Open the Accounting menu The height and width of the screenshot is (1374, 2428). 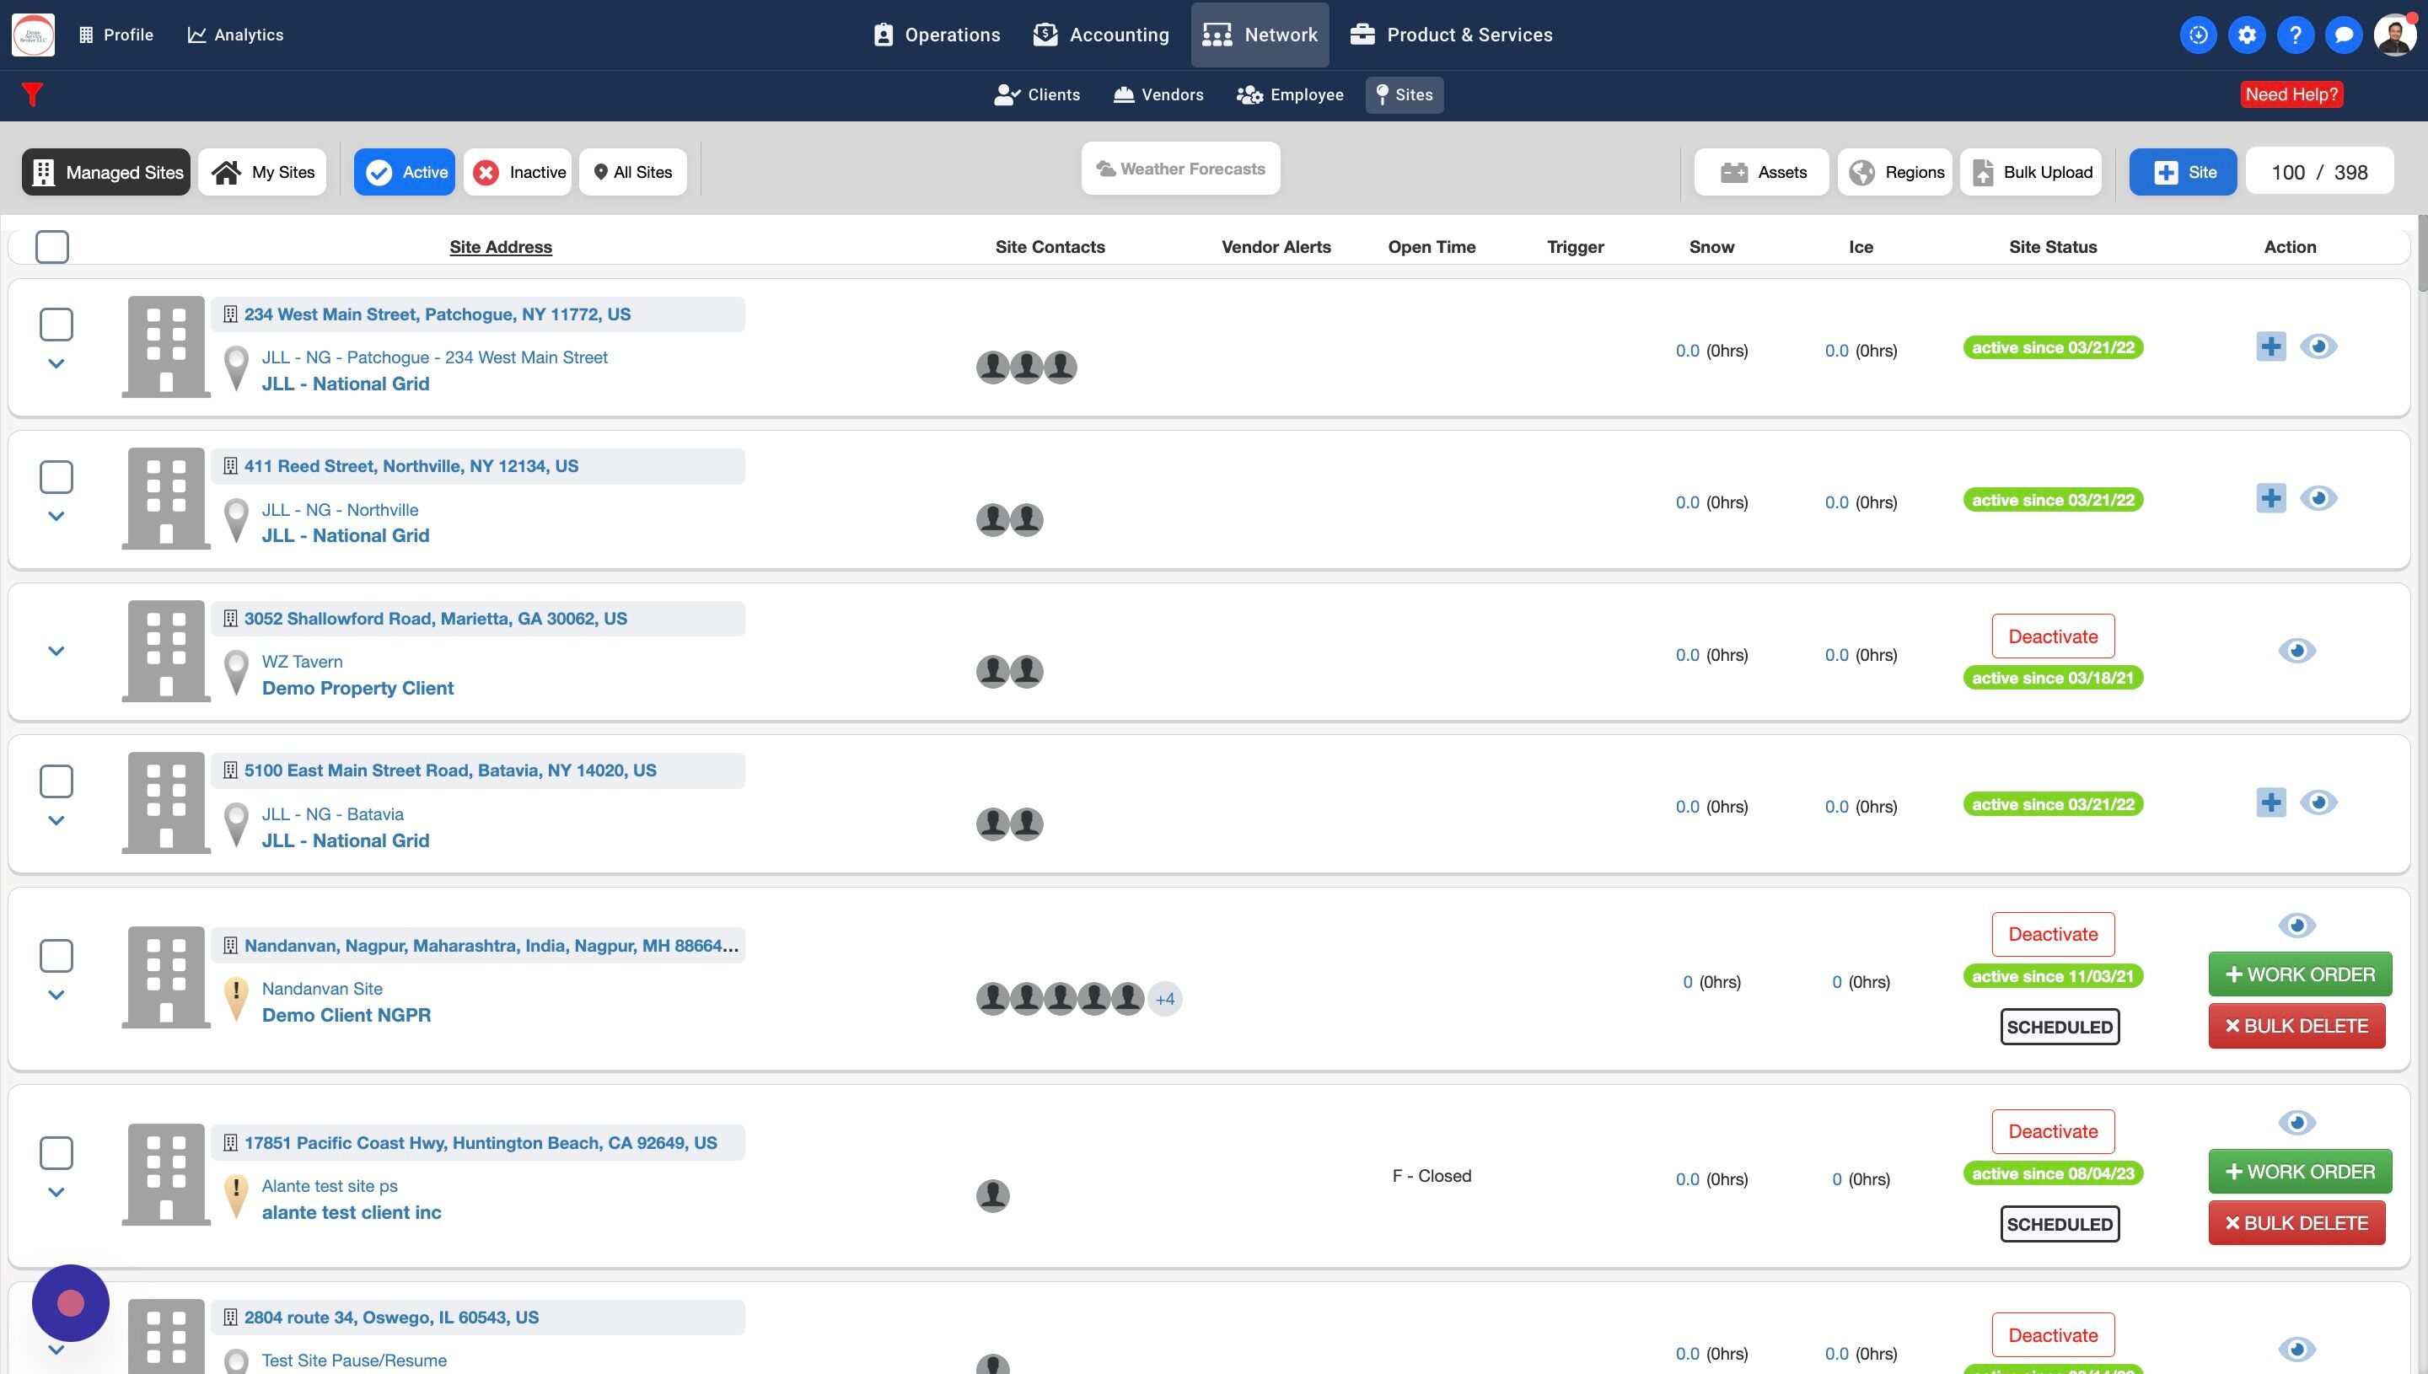coord(1100,35)
